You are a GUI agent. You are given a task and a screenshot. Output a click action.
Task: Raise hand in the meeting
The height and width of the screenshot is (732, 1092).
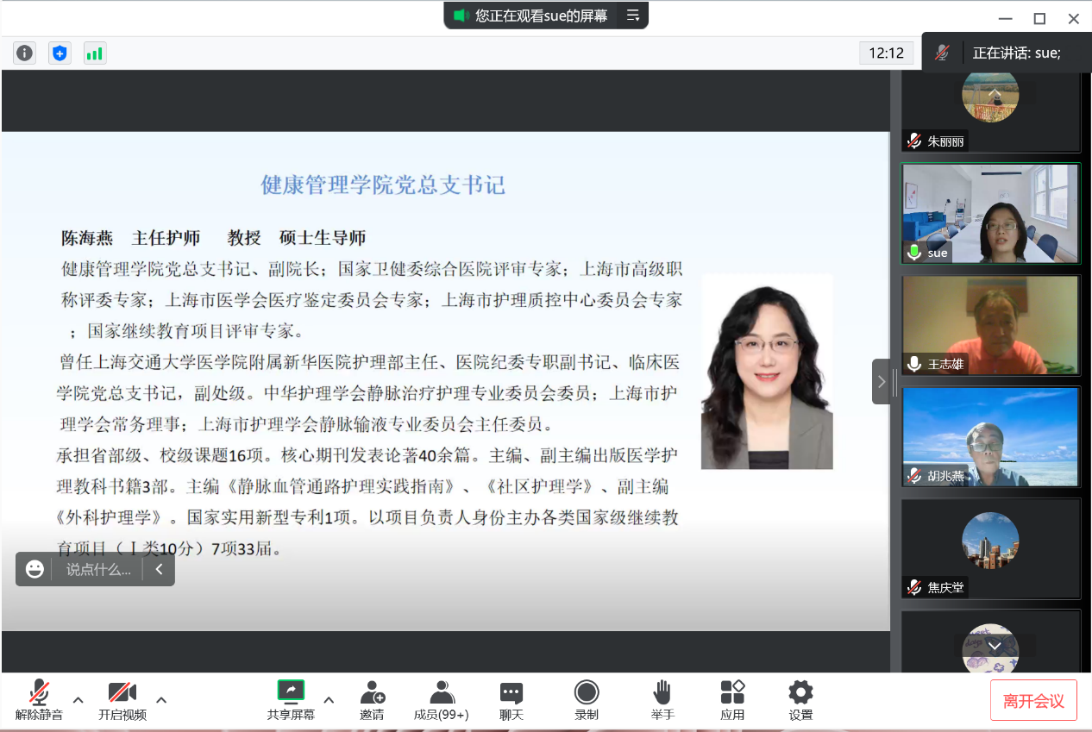(662, 700)
